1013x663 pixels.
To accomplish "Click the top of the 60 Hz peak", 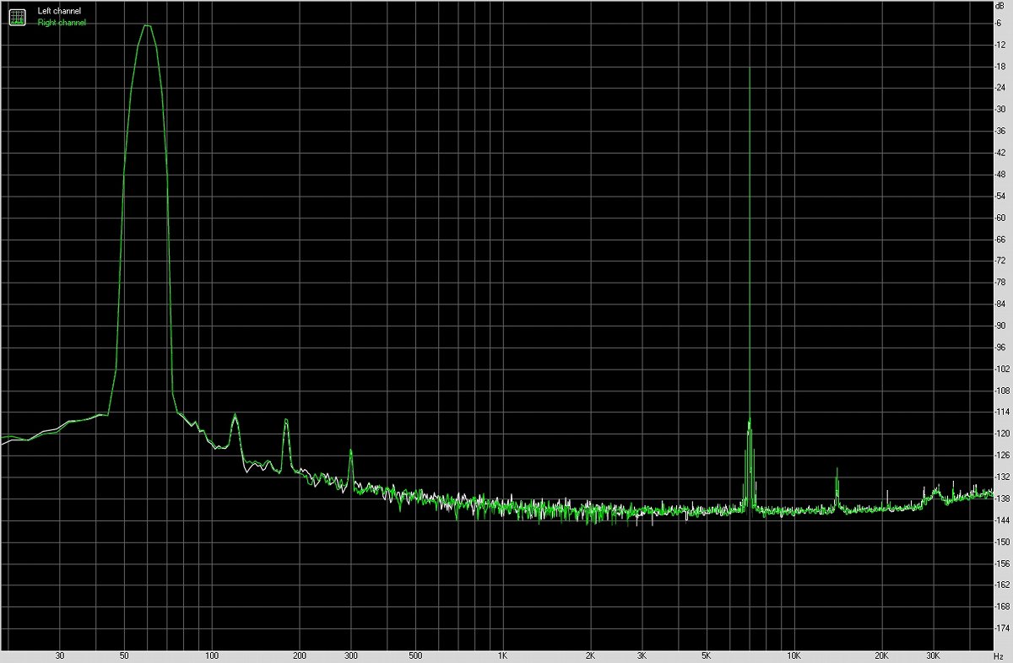I will pos(147,26).
